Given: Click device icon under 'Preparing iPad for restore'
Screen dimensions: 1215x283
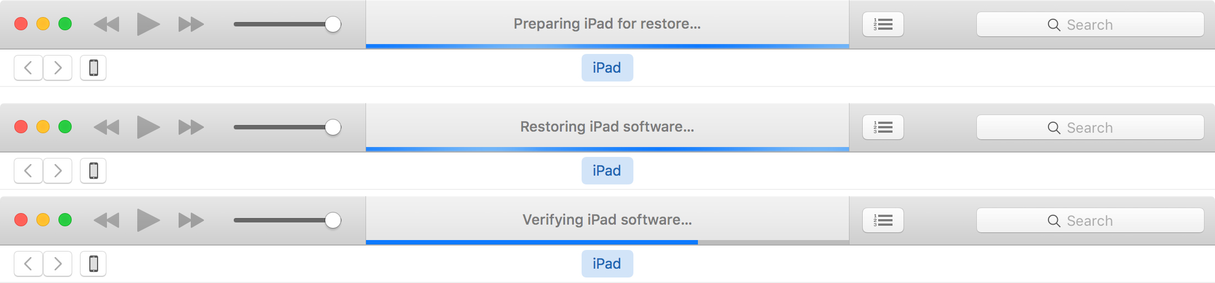Looking at the screenshot, I should coord(93,68).
